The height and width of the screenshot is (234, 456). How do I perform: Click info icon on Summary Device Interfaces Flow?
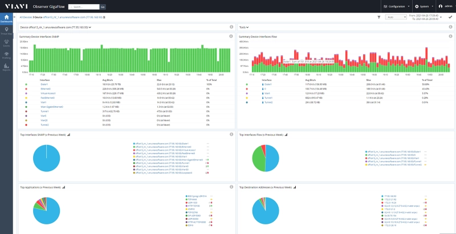pyautogui.click(x=451, y=36)
